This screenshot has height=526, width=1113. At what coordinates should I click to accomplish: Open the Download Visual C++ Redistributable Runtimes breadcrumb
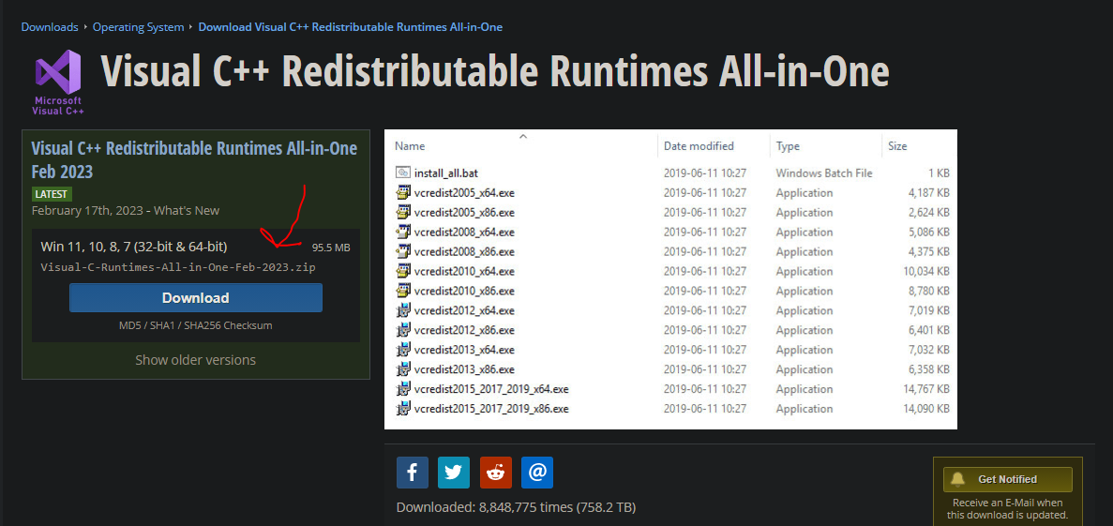pos(351,27)
